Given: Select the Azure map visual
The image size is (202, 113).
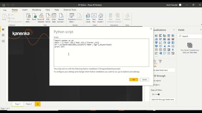Looking at the screenshot, I should (165, 46).
